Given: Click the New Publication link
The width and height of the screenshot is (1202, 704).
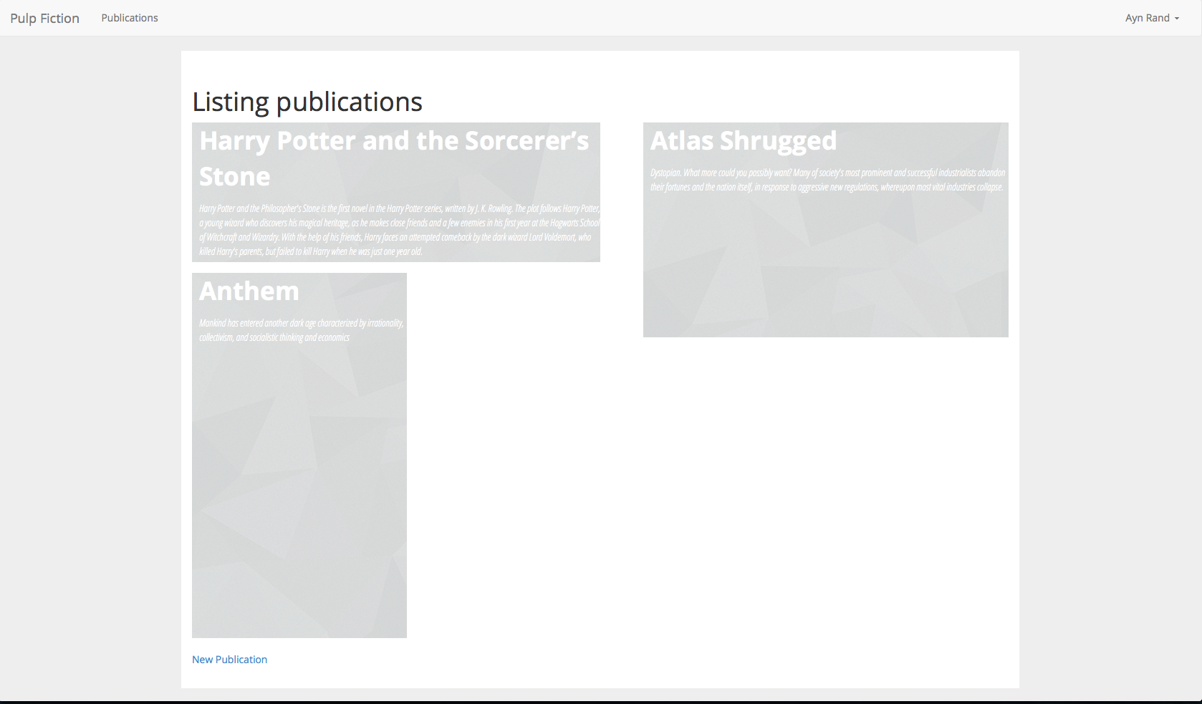Looking at the screenshot, I should click(229, 660).
